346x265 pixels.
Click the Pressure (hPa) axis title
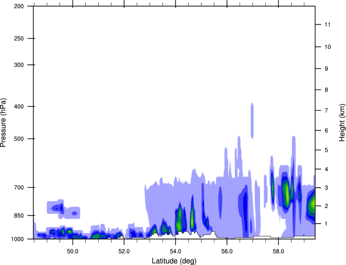coord(3,123)
